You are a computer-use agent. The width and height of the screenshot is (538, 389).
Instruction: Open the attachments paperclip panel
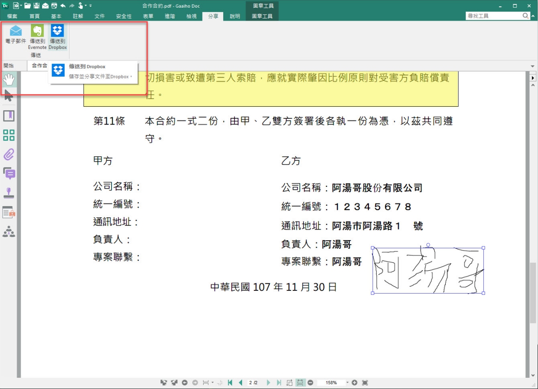pyautogui.click(x=9, y=155)
